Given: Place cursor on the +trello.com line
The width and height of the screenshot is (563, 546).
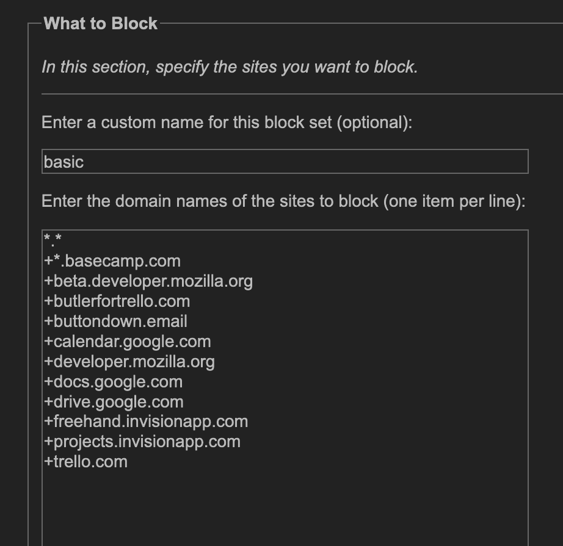Looking at the screenshot, I should [x=85, y=462].
